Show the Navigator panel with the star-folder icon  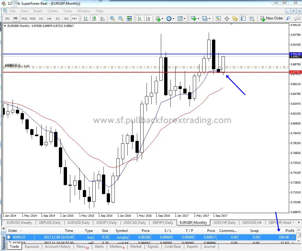click(235, 19)
